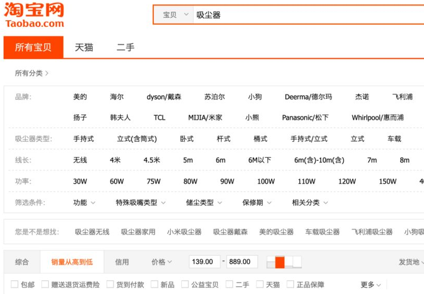Select brand MIJIA/米家
Screen dimensions: 424x294
(205, 117)
